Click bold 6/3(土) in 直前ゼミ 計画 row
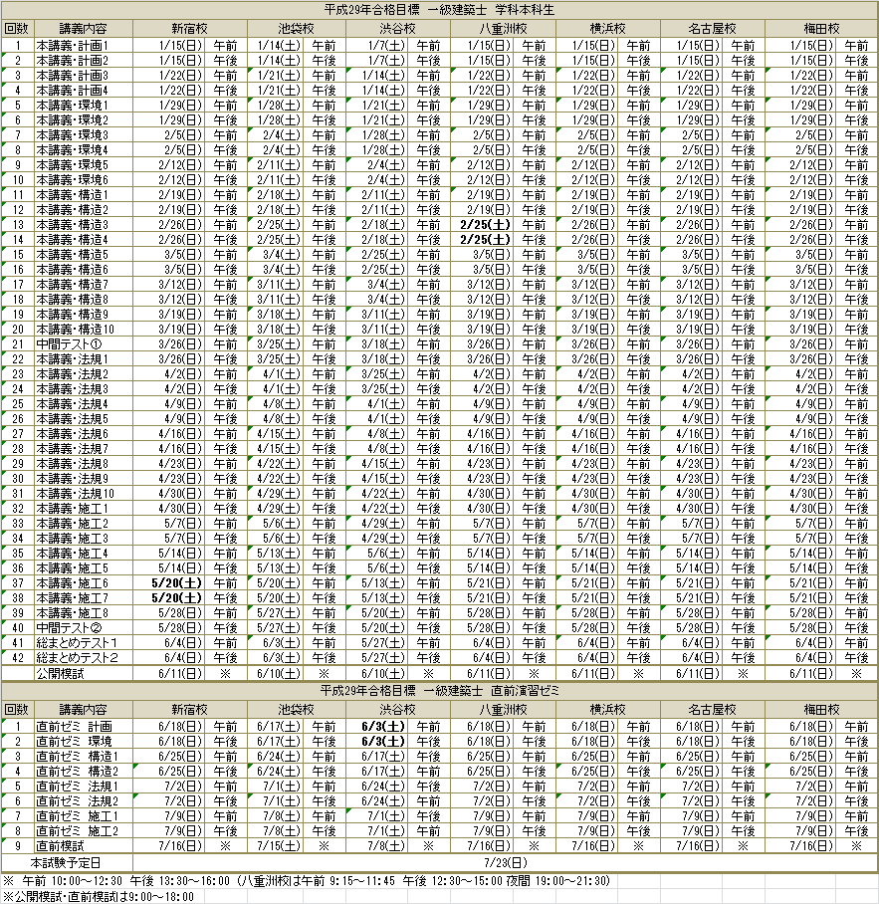The height and width of the screenshot is (904, 879). (x=381, y=727)
